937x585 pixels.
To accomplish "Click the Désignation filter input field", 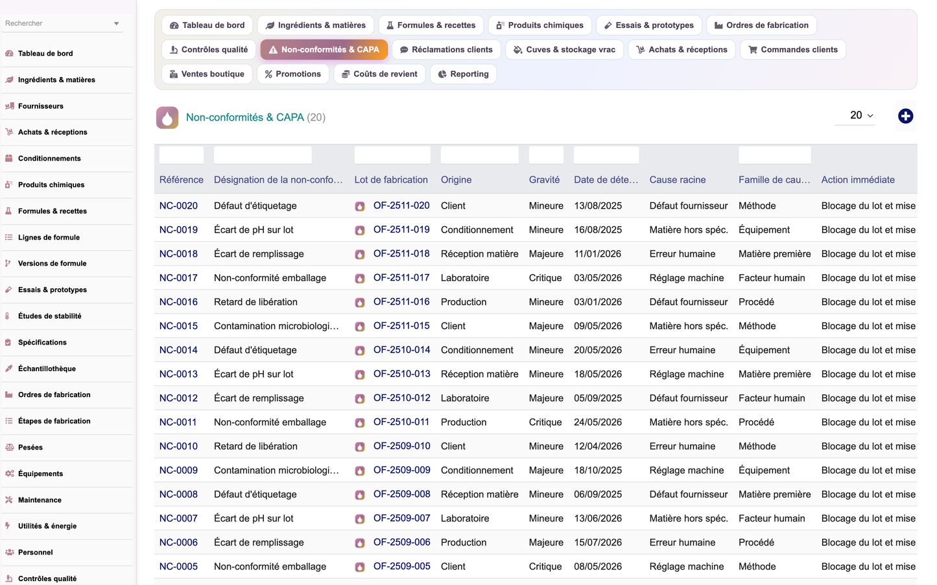I will coord(263,155).
